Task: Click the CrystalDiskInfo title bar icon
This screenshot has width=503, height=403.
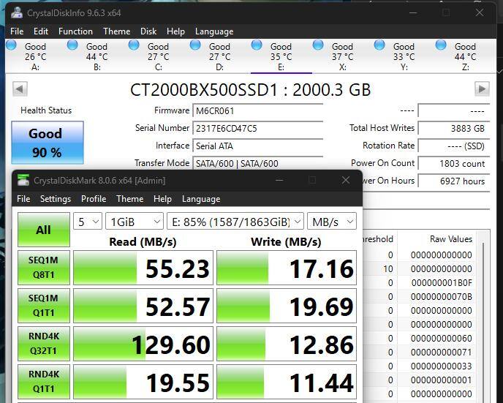Action: point(15,12)
